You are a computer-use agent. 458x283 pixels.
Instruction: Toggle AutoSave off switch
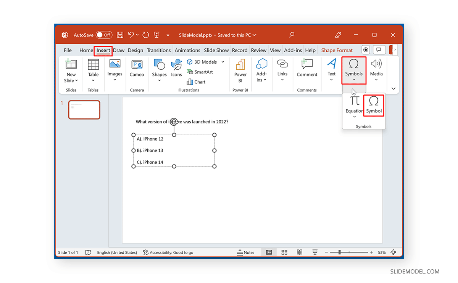pos(104,35)
